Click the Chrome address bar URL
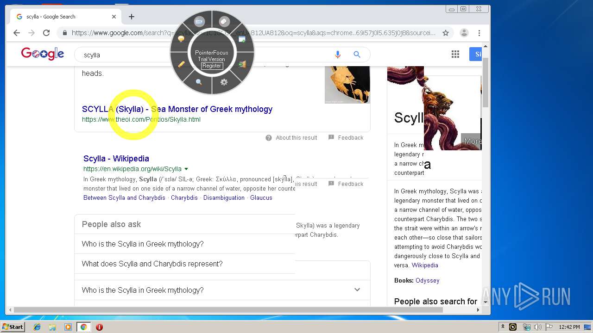The image size is (593, 333). (x=253, y=33)
